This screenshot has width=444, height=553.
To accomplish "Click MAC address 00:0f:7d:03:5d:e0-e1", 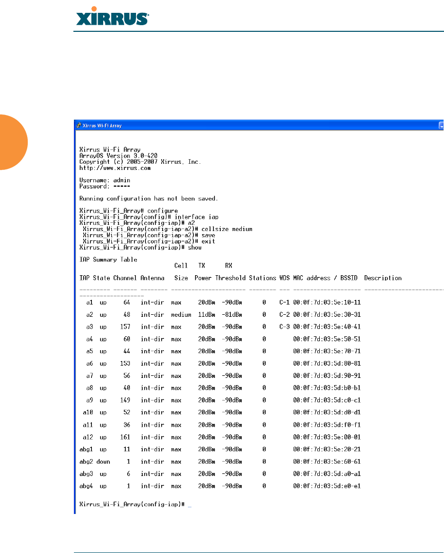I will pyautogui.click(x=327, y=486).
